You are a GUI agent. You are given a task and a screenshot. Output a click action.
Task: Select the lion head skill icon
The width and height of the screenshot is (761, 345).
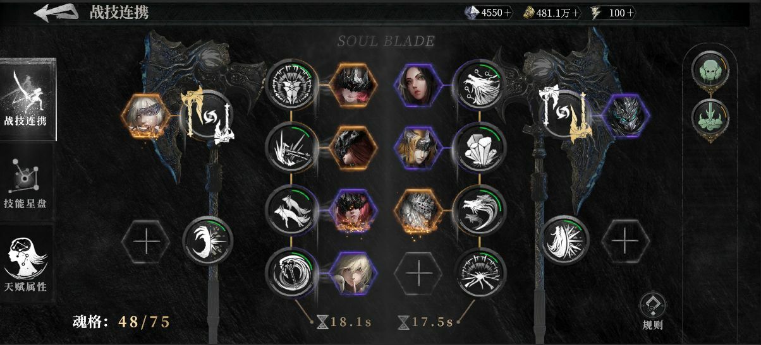click(291, 85)
